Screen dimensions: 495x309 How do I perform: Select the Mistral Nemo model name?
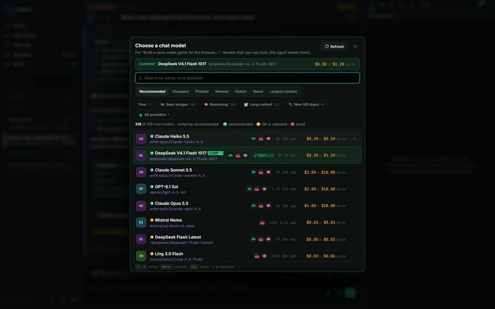[168, 220]
